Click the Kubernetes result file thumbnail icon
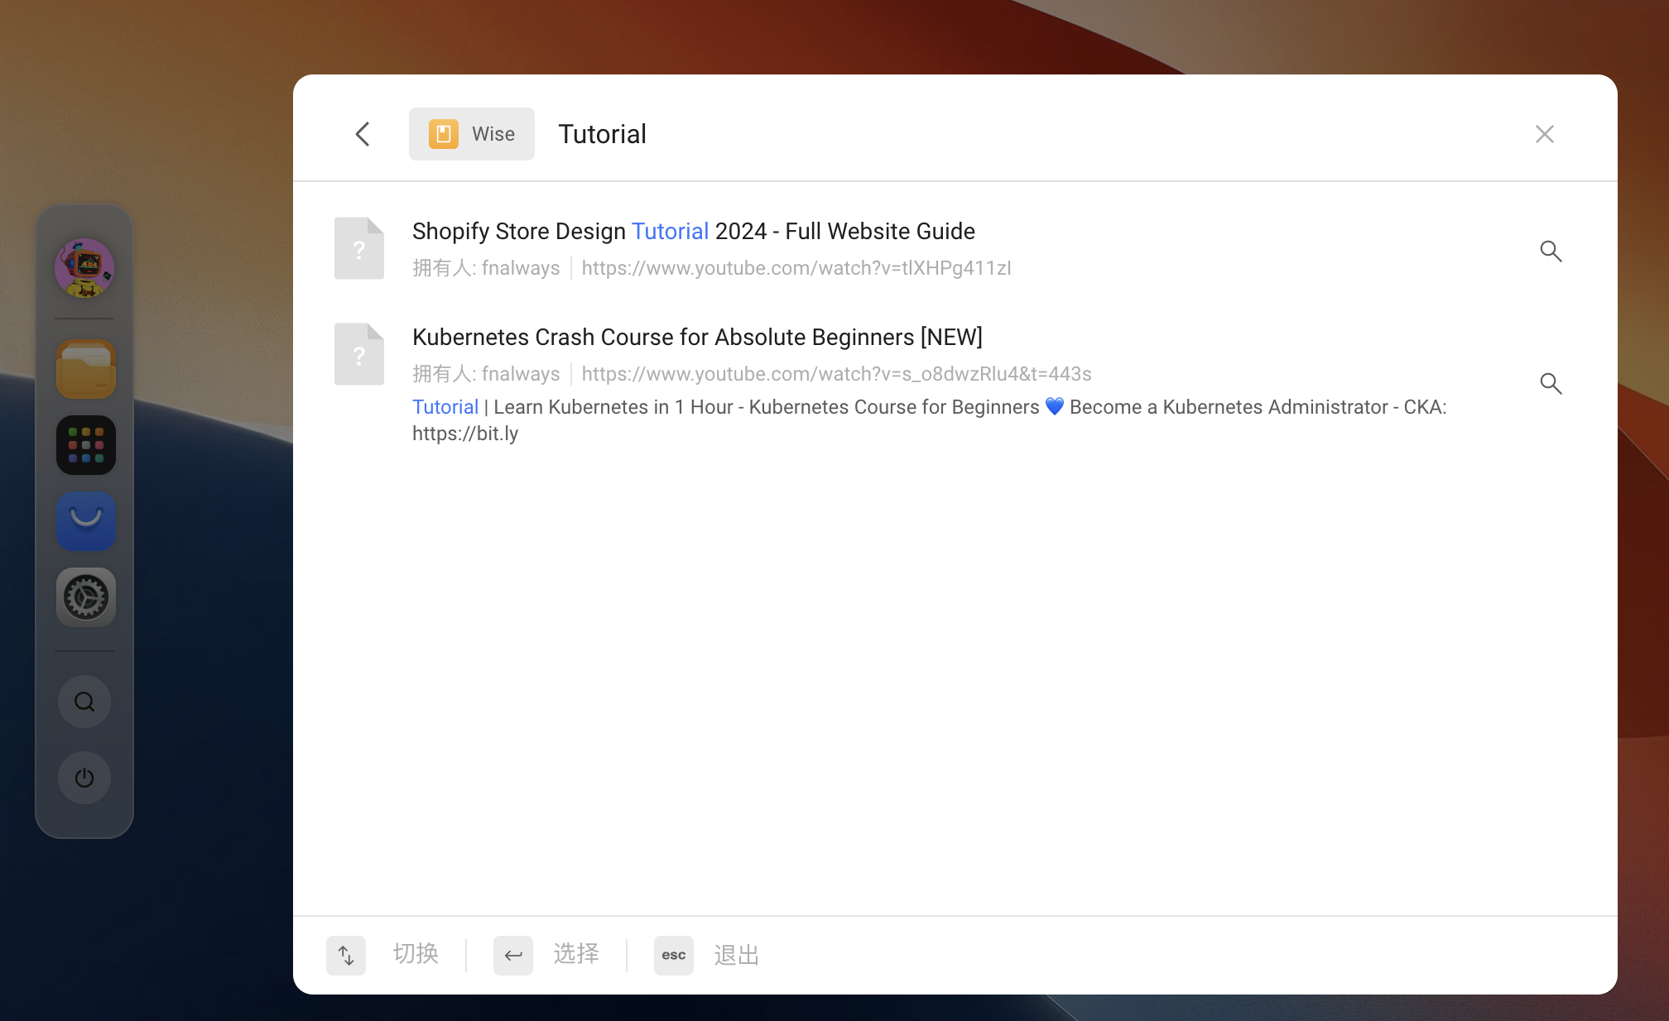Image resolution: width=1669 pixels, height=1021 pixels. [x=359, y=354]
